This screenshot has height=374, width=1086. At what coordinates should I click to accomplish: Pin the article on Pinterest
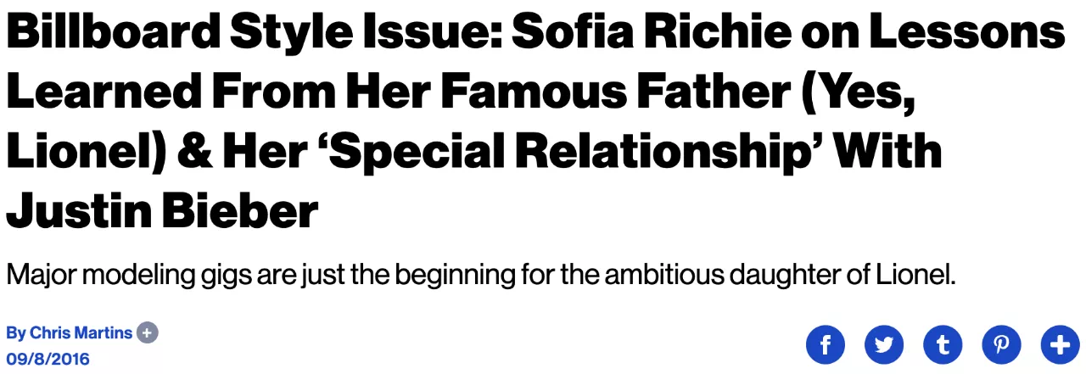[1001, 344]
